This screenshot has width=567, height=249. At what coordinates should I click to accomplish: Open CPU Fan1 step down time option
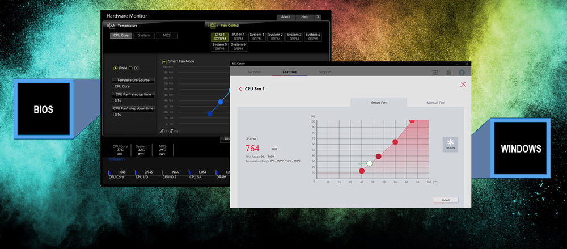click(x=133, y=108)
